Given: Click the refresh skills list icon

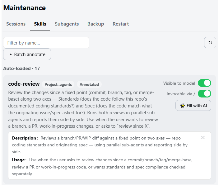Looking at the screenshot, I should [x=210, y=43].
